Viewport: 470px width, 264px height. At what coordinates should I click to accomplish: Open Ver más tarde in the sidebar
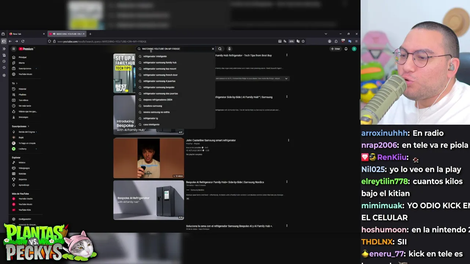[25, 106]
